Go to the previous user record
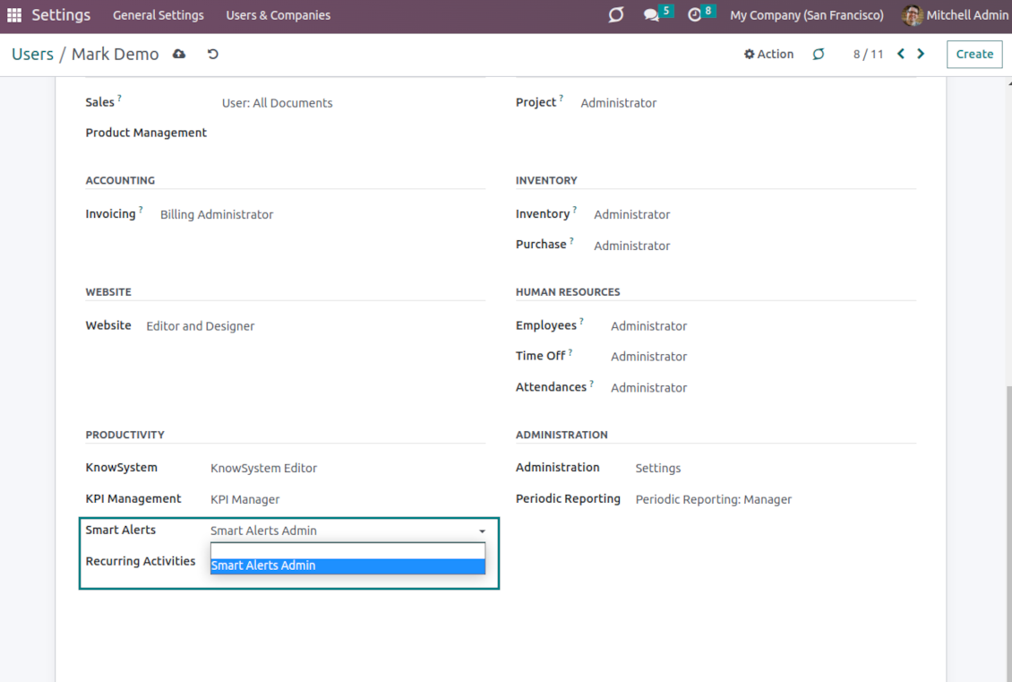The width and height of the screenshot is (1012, 682). tap(901, 54)
